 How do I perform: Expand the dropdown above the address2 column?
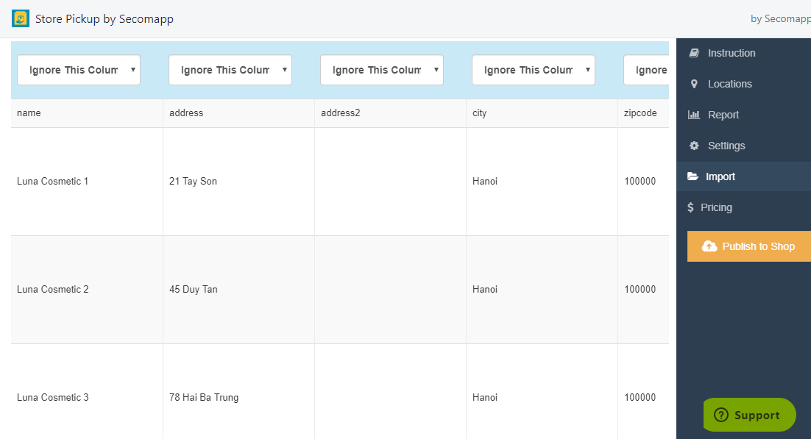coord(382,70)
